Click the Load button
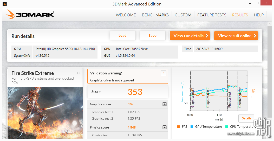274x141 pixels. coord(122,36)
